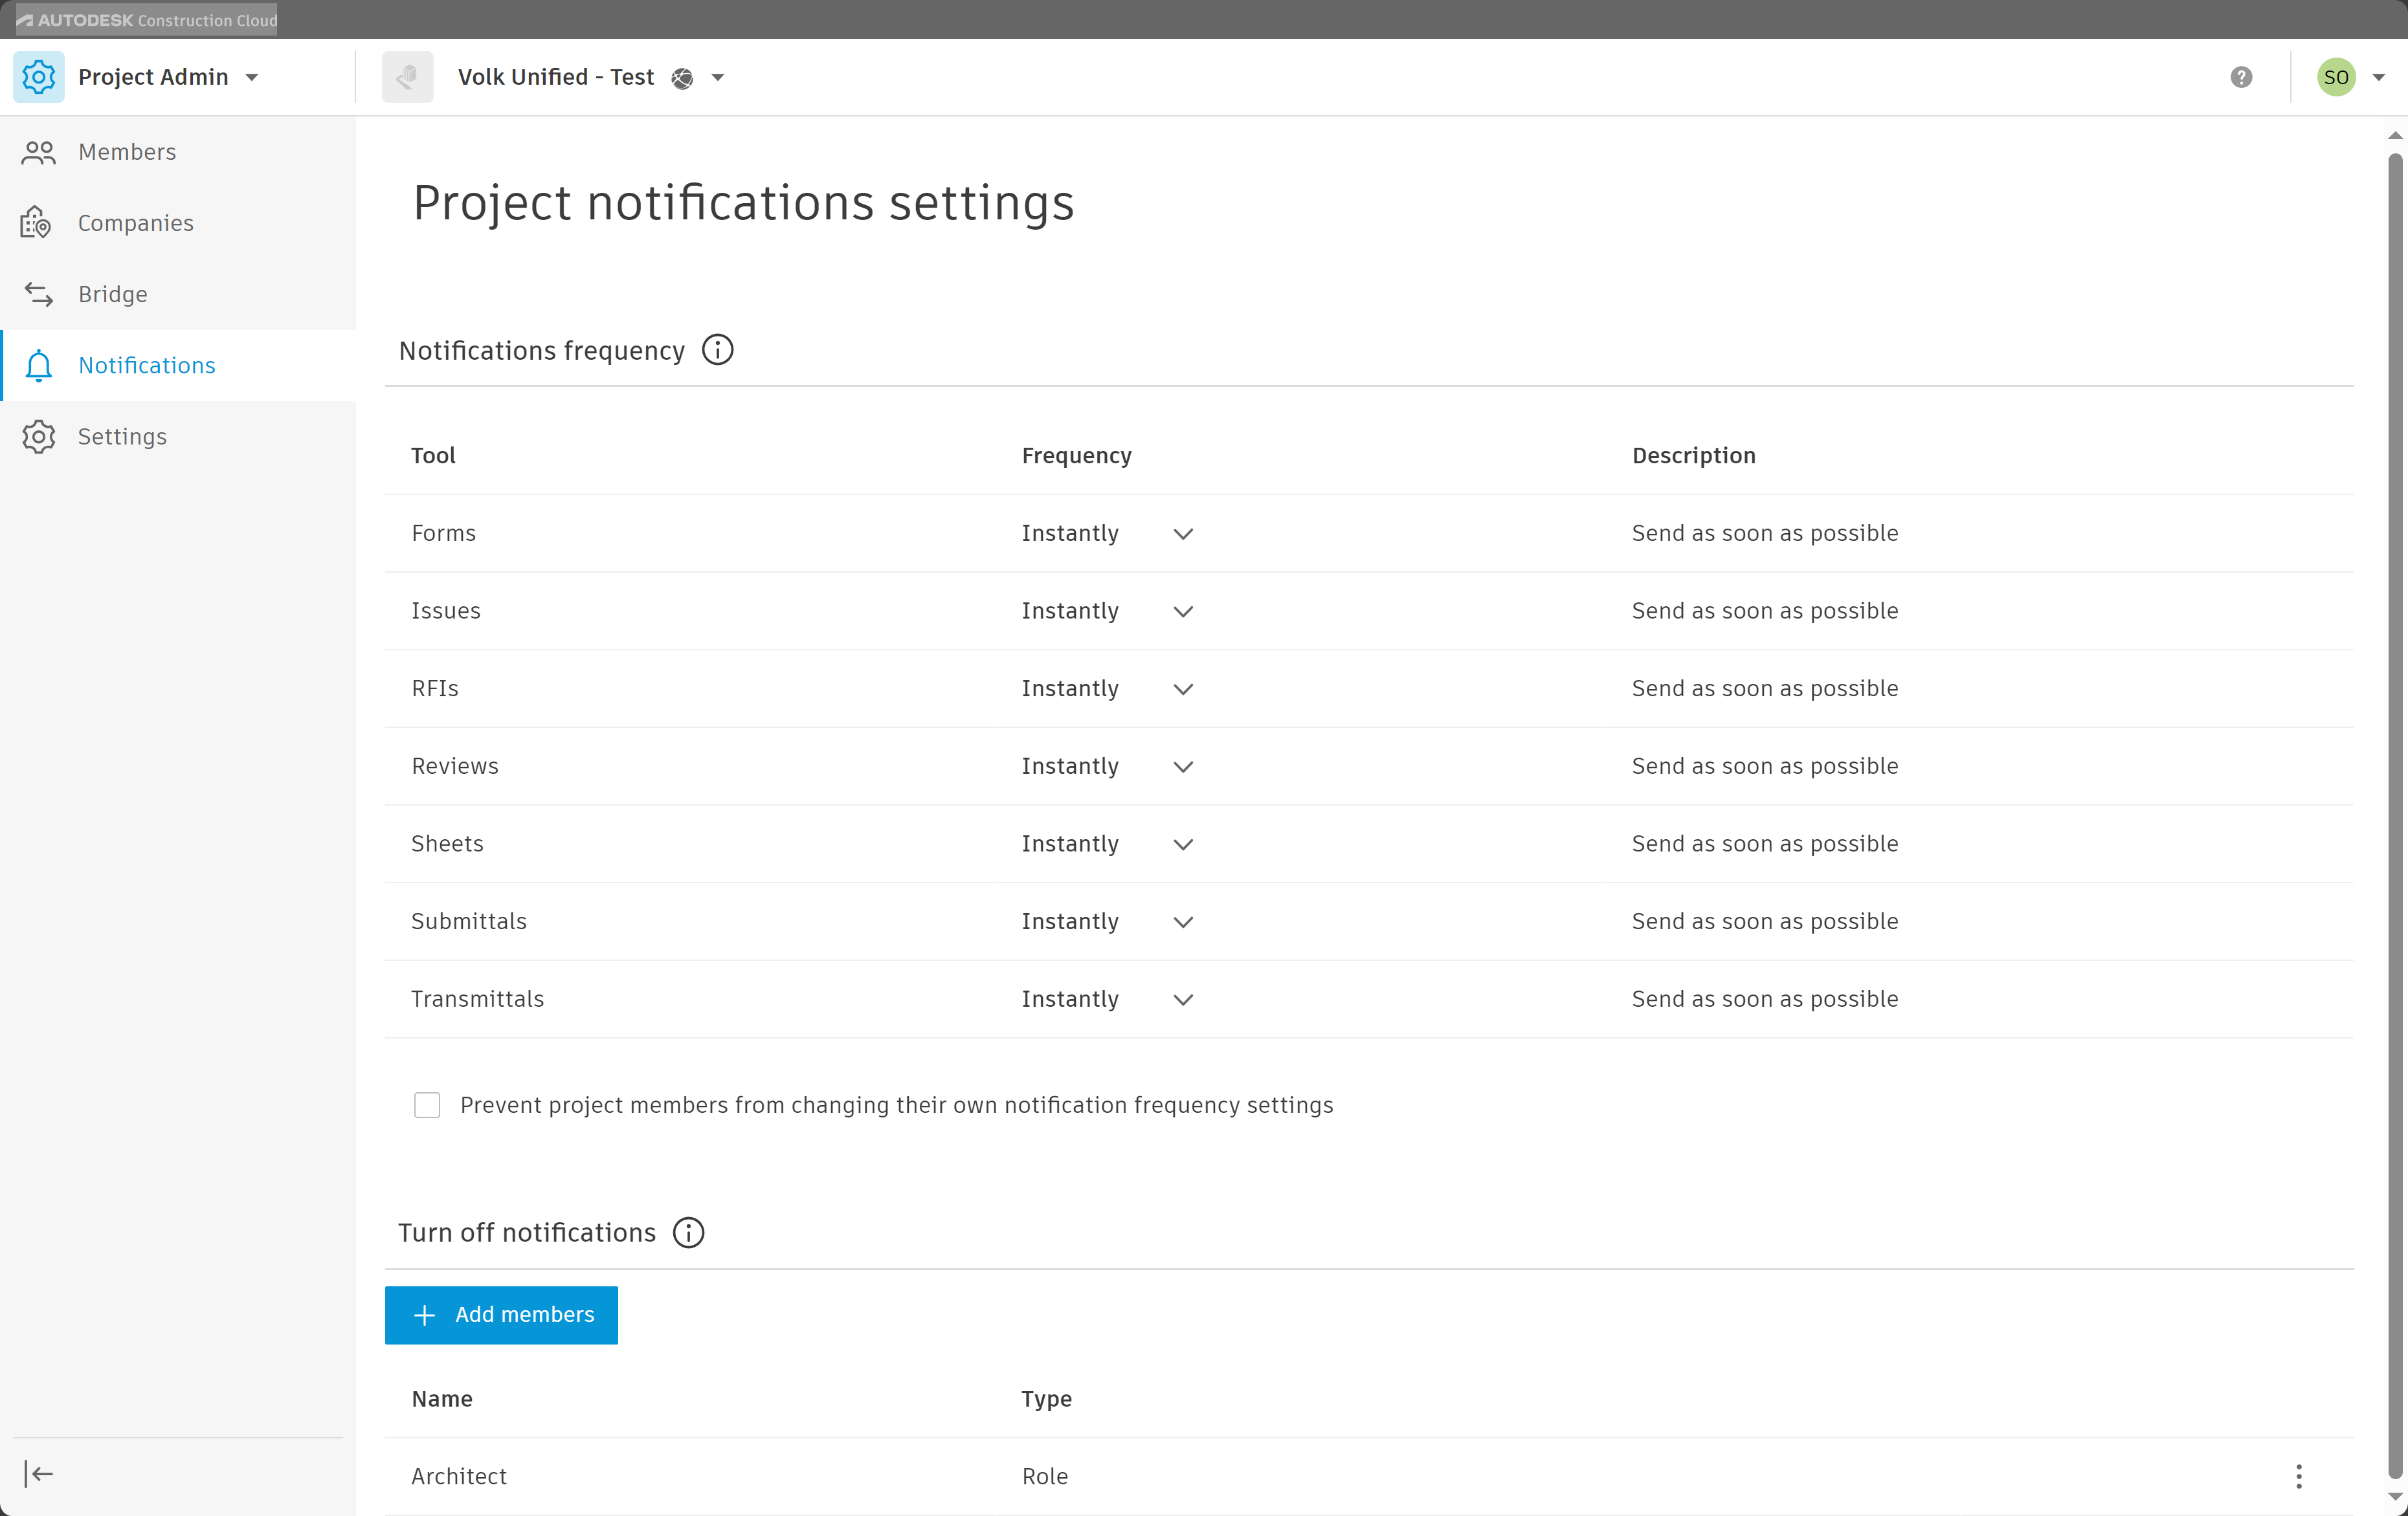Click the globe icon beside project name
The height and width of the screenshot is (1516, 2408).
click(682, 78)
